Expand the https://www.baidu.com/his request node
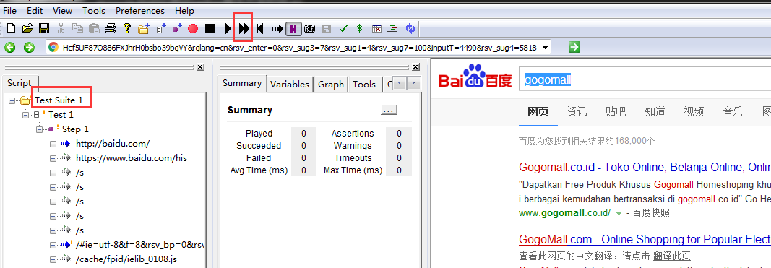The image size is (771, 268). [53, 158]
